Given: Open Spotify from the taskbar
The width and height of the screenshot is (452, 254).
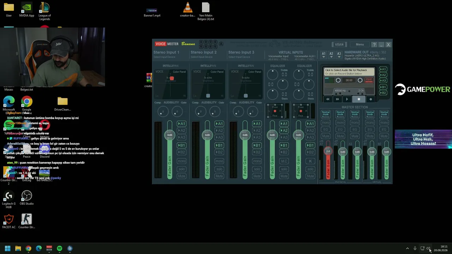Looking at the screenshot, I should (x=59, y=248).
